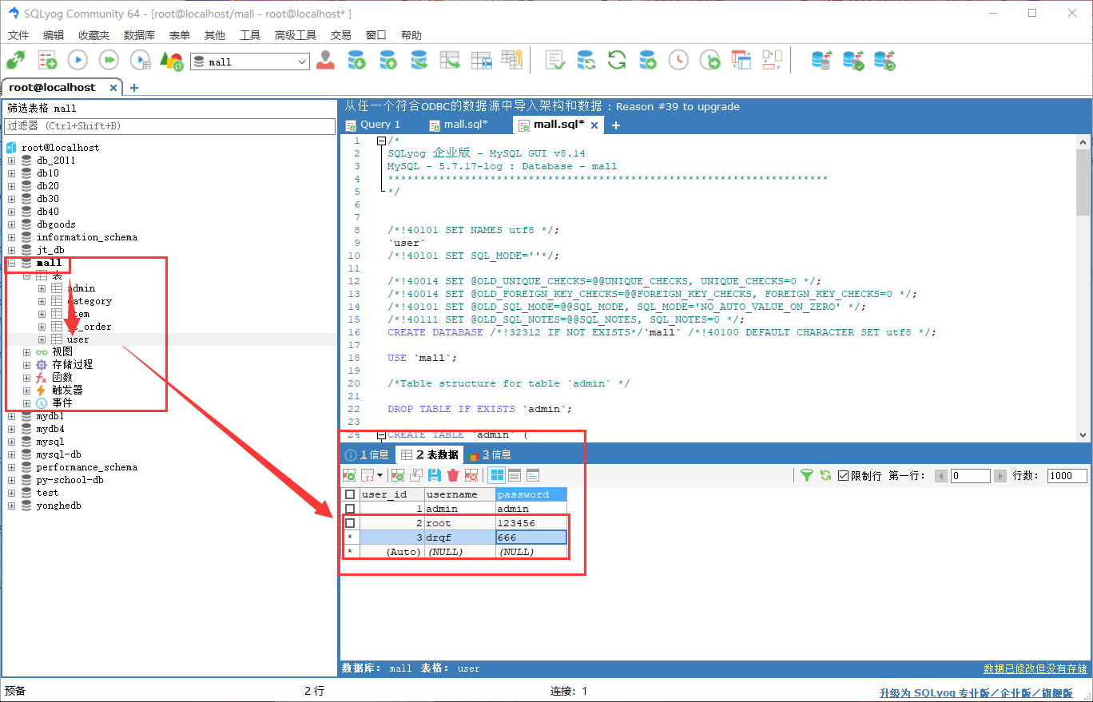The image size is (1093, 702).
Task: Click the save changes disk icon
Action: pos(435,475)
